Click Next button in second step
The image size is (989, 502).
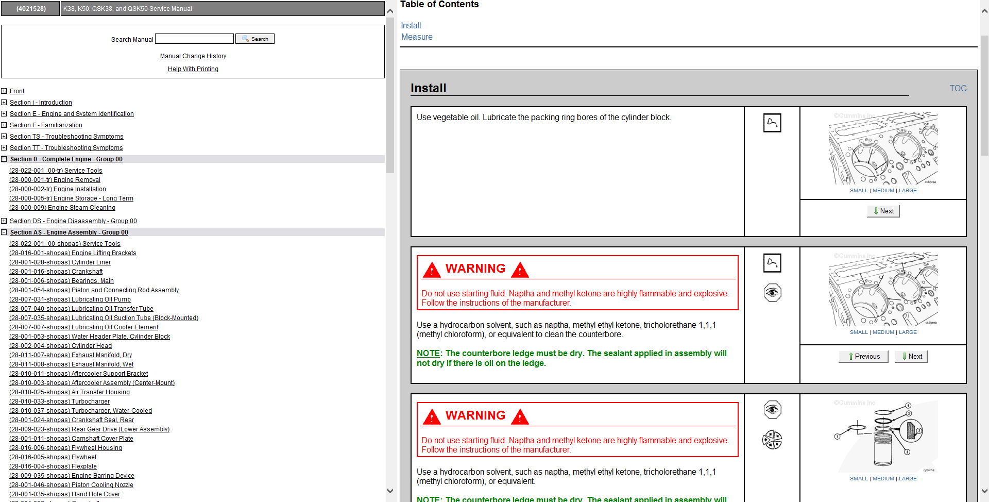point(911,356)
